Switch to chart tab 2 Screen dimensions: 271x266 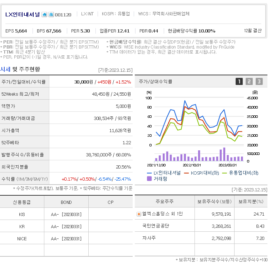pyautogui.click(x=249, y=81)
